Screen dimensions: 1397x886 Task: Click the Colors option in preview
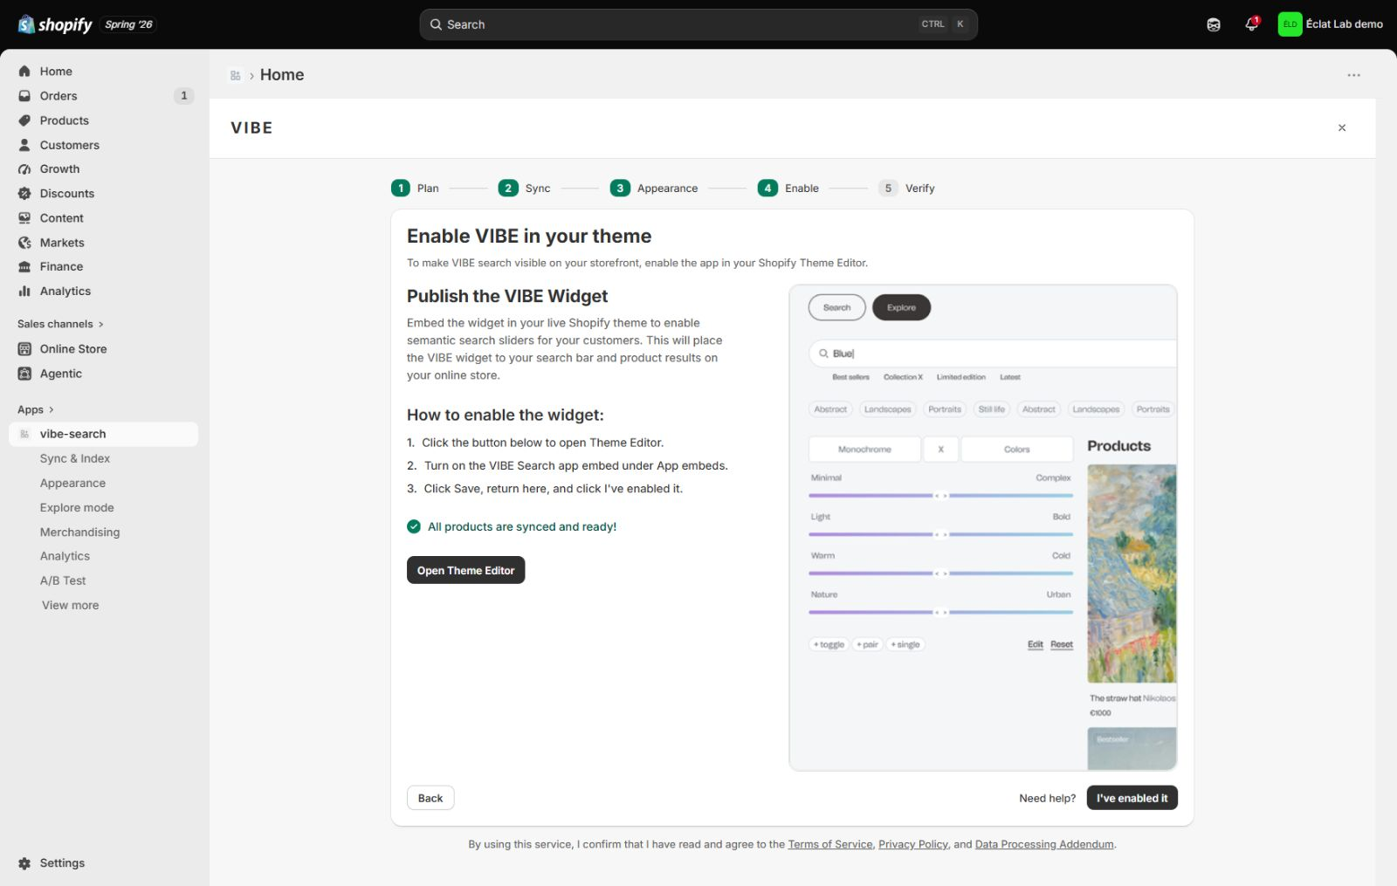1017,449
